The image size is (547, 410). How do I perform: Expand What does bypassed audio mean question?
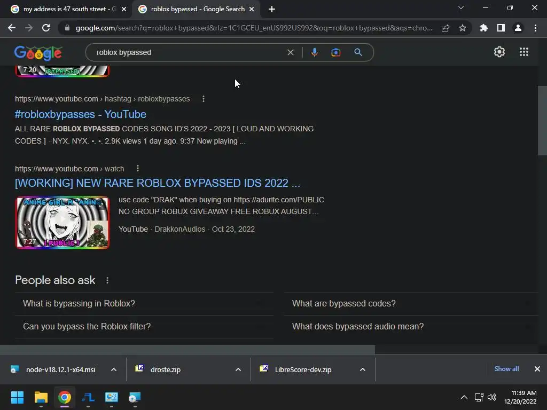coord(411,327)
